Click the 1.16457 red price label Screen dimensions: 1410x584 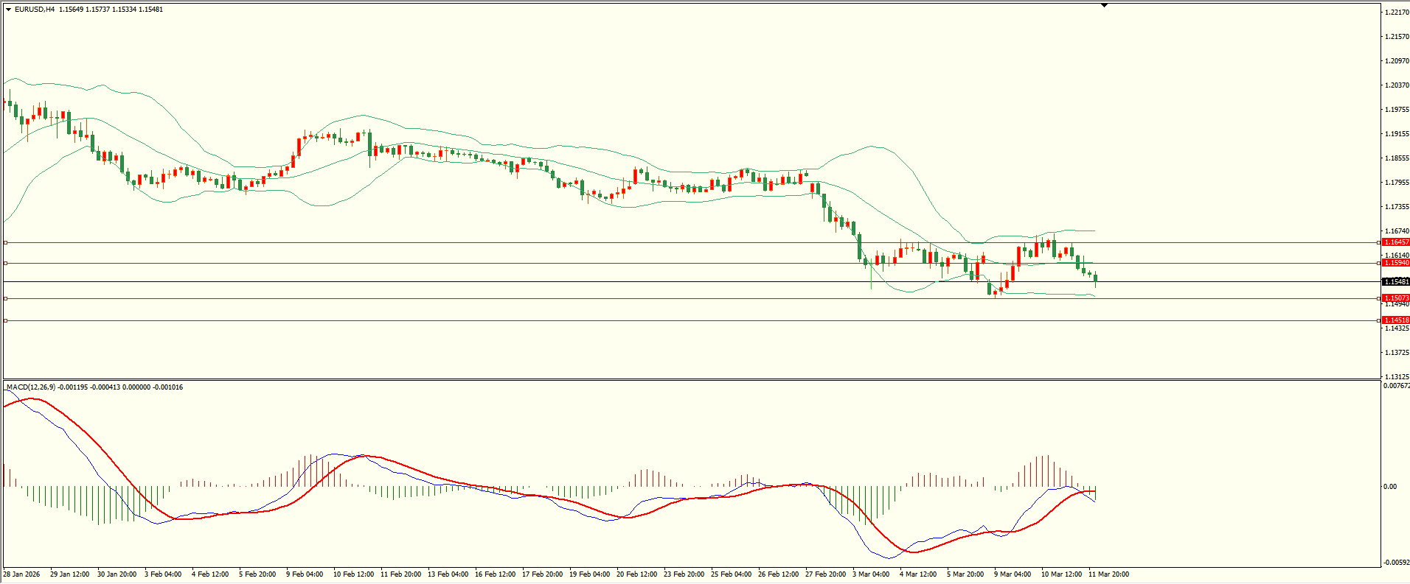(1396, 242)
